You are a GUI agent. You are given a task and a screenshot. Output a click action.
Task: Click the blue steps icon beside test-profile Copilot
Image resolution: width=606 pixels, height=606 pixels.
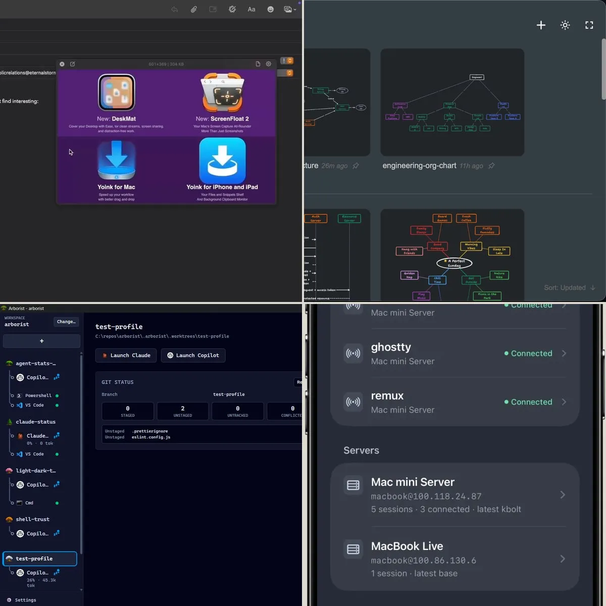pyautogui.click(x=57, y=572)
